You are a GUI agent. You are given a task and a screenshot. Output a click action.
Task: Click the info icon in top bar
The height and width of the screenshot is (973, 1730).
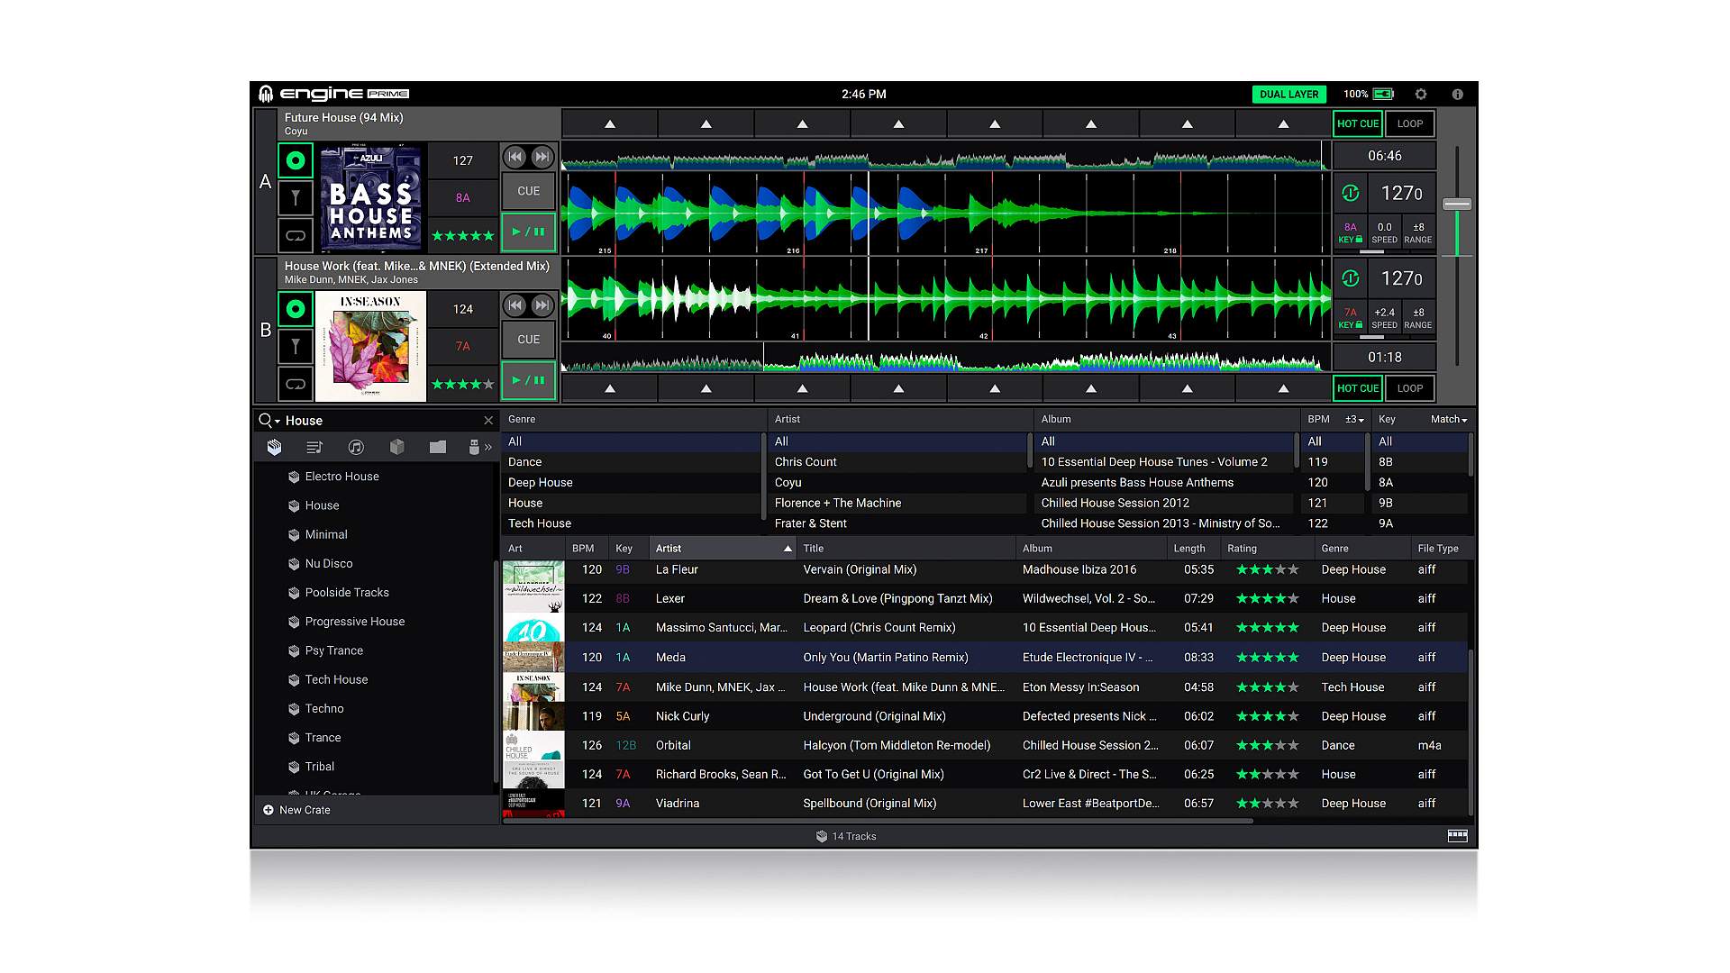pos(1457,94)
